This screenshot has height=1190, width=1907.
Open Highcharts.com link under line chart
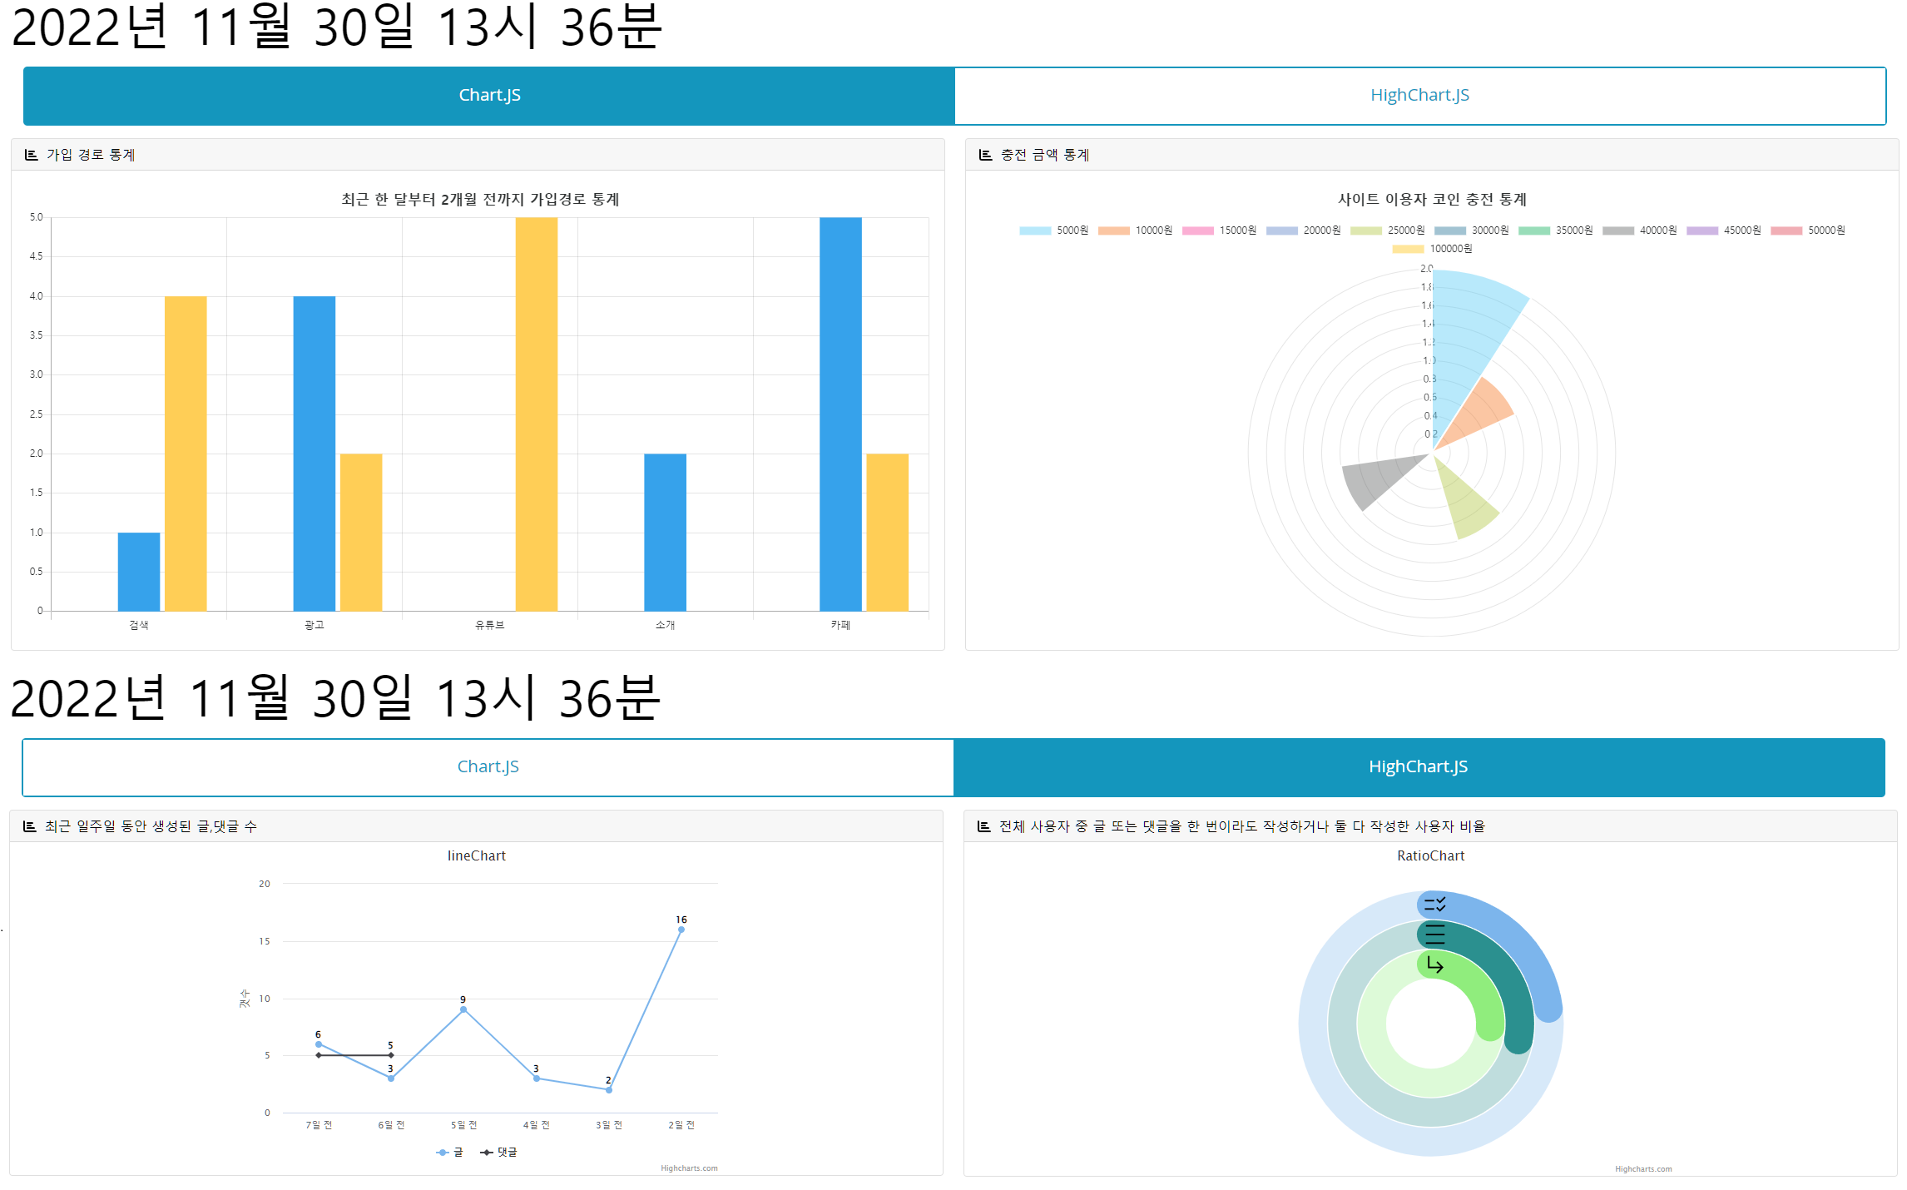tap(689, 1168)
